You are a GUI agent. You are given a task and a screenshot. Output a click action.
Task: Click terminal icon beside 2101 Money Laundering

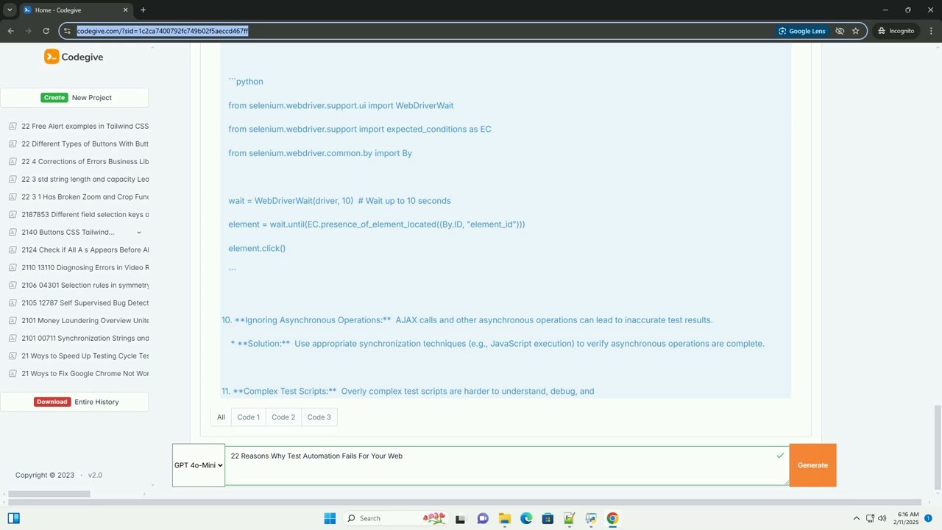(13, 320)
